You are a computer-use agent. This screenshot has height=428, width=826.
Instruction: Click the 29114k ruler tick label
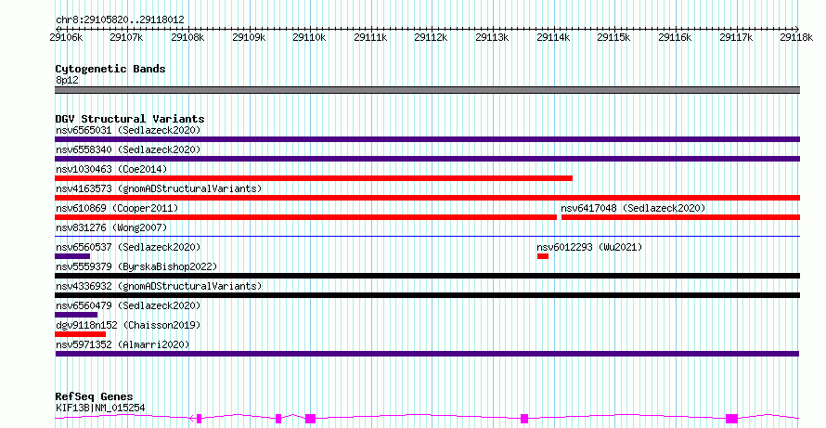click(x=553, y=37)
